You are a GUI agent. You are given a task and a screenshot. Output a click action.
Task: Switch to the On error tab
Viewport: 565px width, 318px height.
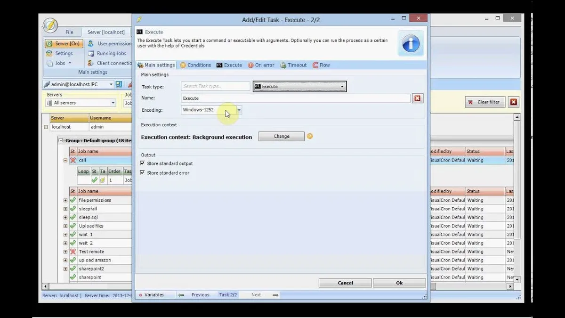(x=261, y=65)
